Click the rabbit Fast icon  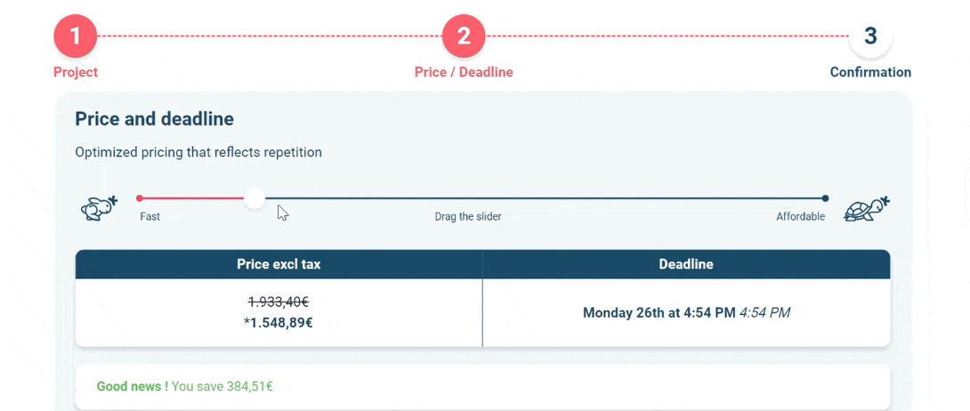[99, 208]
